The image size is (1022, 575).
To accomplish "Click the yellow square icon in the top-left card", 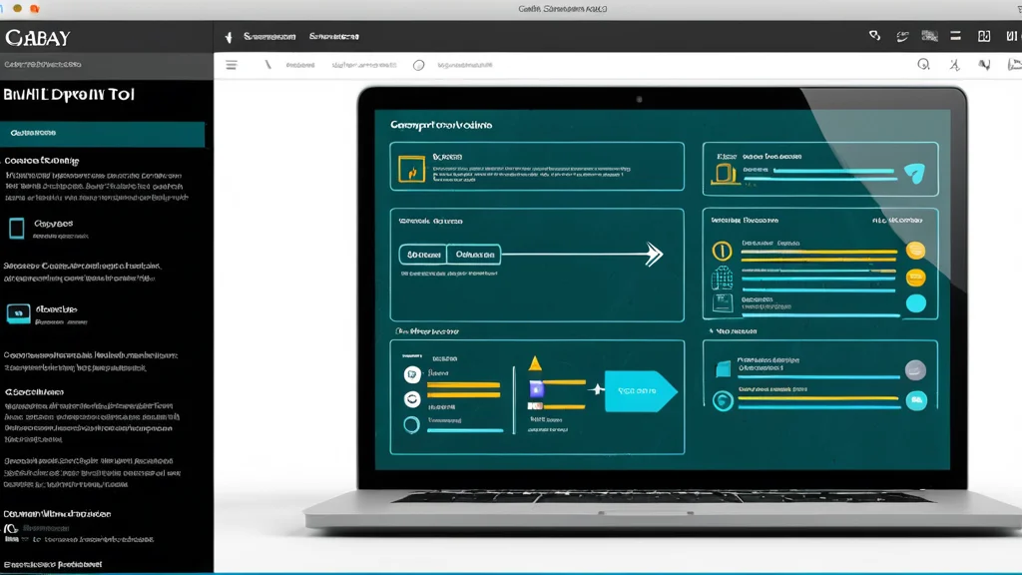I will coord(411,170).
